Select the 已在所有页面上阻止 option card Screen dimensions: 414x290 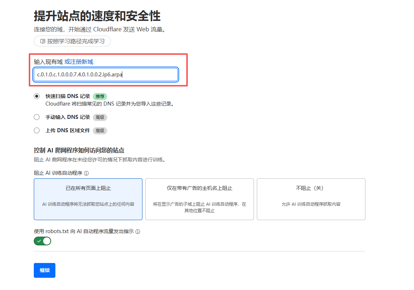coord(88,199)
